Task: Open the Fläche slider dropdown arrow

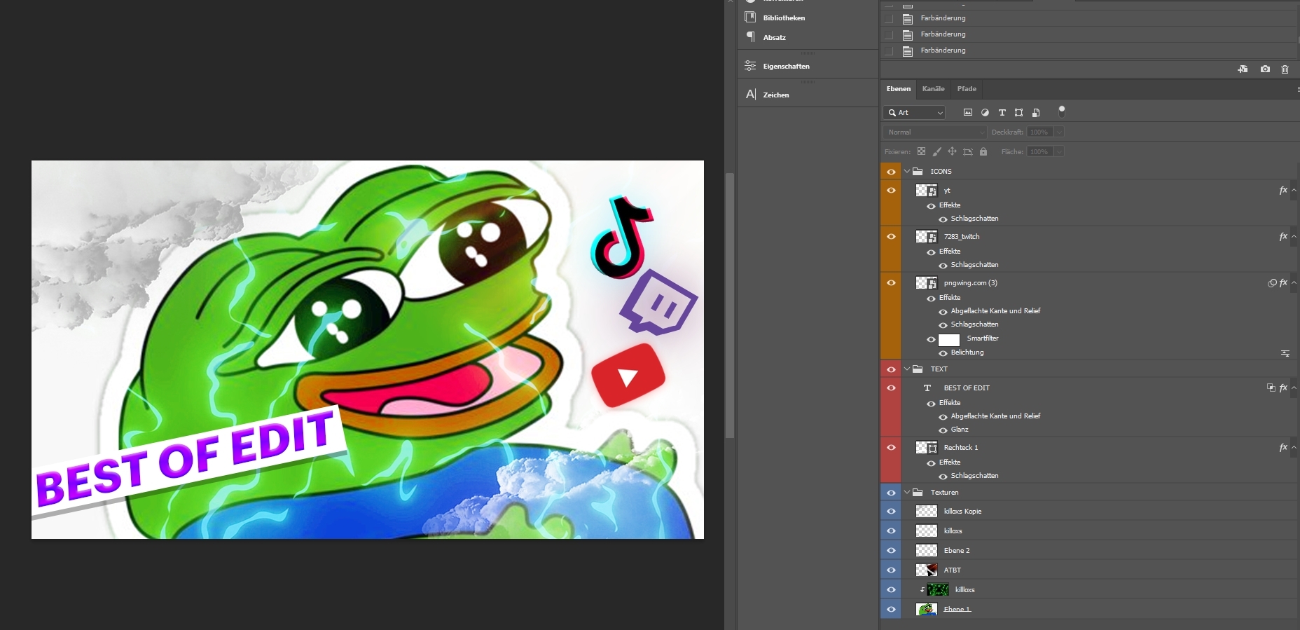Action: point(1059,152)
